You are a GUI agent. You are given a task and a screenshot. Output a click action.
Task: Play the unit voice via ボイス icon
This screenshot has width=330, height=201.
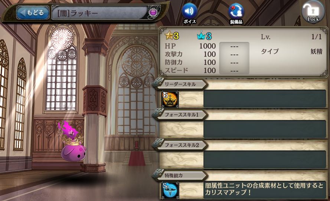coord(189,13)
